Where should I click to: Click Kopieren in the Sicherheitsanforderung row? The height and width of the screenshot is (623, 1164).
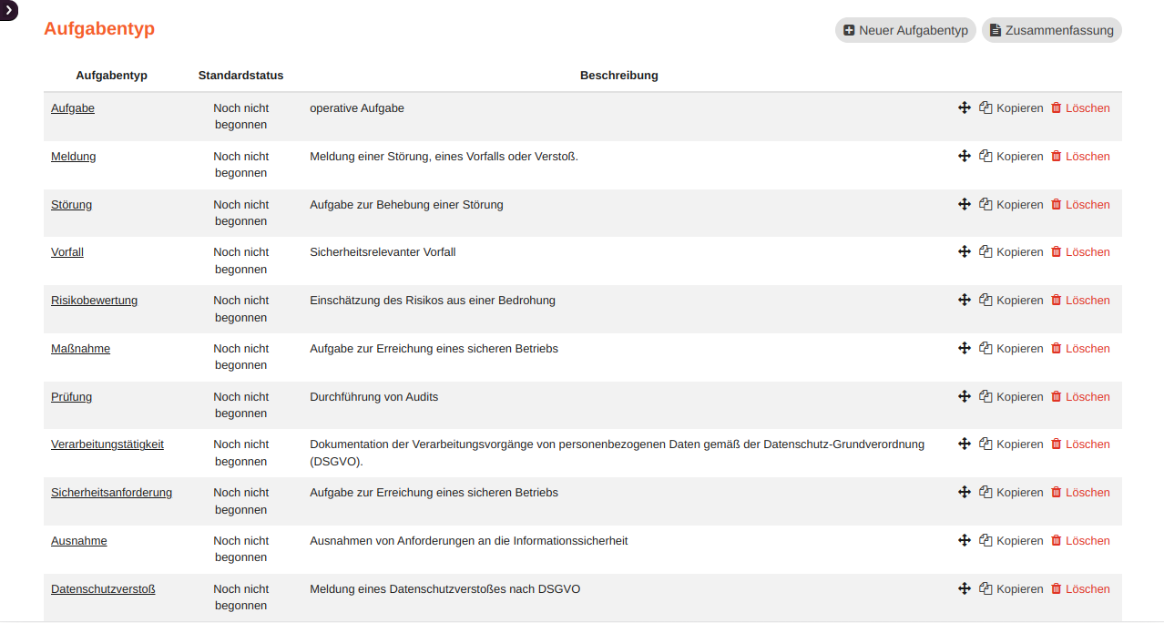click(x=1020, y=492)
